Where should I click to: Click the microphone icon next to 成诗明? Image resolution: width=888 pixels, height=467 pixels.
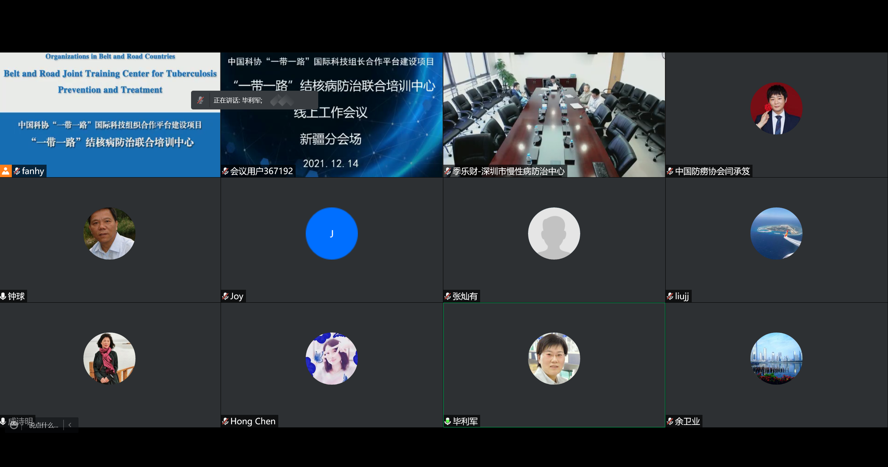[3, 421]
